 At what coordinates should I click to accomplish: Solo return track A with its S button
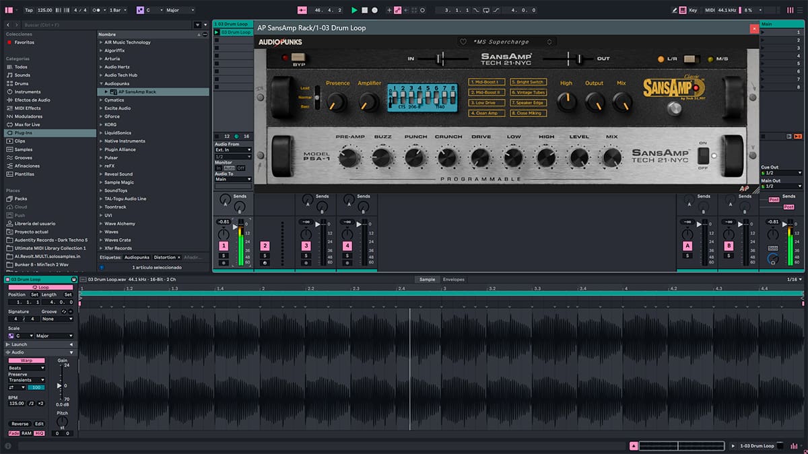[x=687, y=256]
